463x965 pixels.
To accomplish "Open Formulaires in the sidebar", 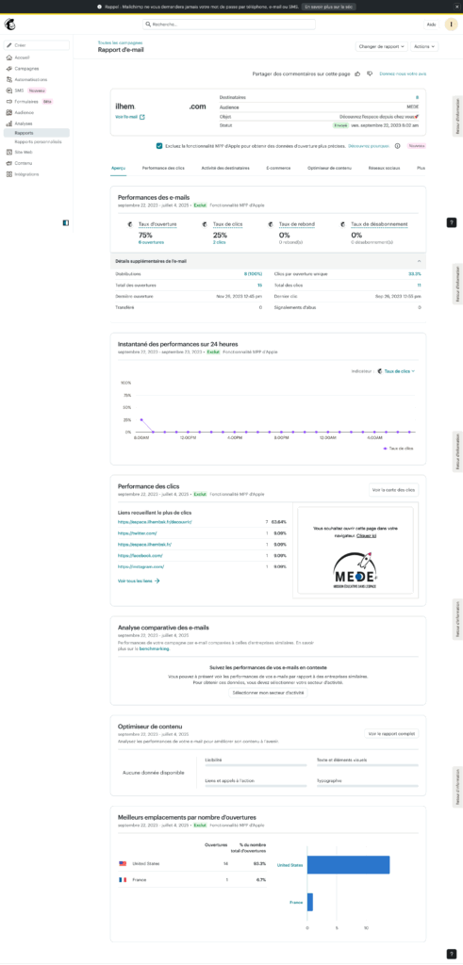I will coord(26,102).
